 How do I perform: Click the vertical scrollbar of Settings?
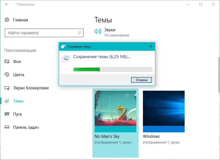tap(219, 75)
